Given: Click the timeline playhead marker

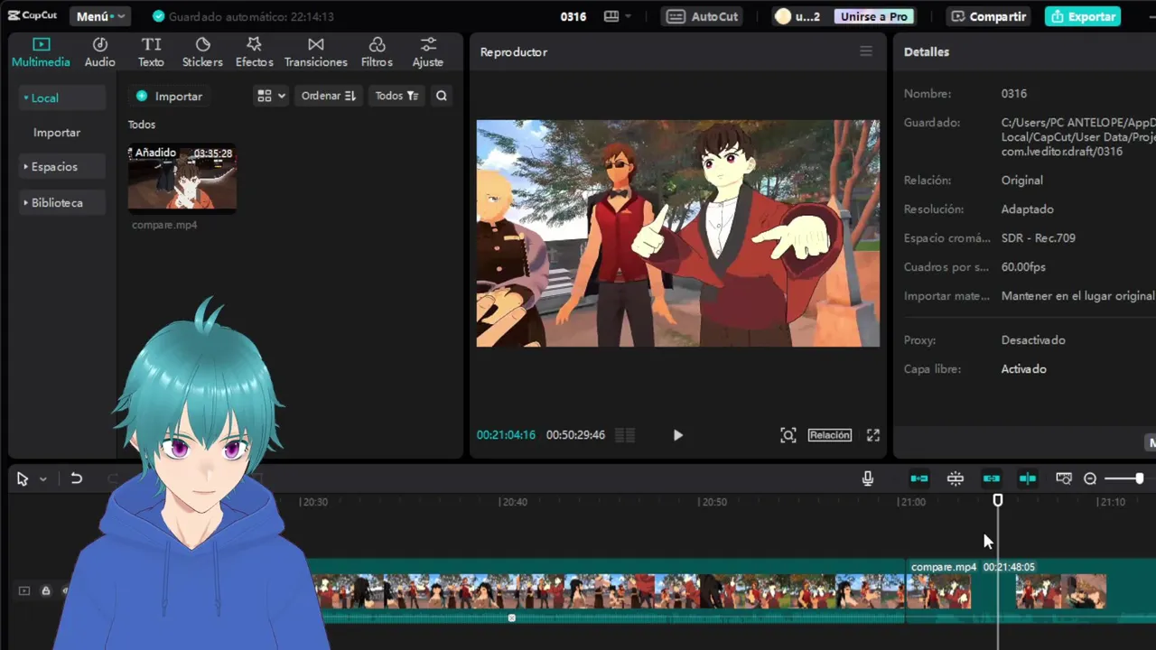Looking at the screenshot, I should tap(998, 500).
